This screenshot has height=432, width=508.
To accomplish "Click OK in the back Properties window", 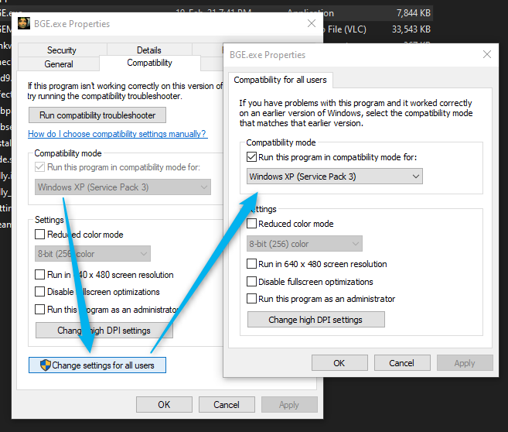I will click(x=164, y=404).
